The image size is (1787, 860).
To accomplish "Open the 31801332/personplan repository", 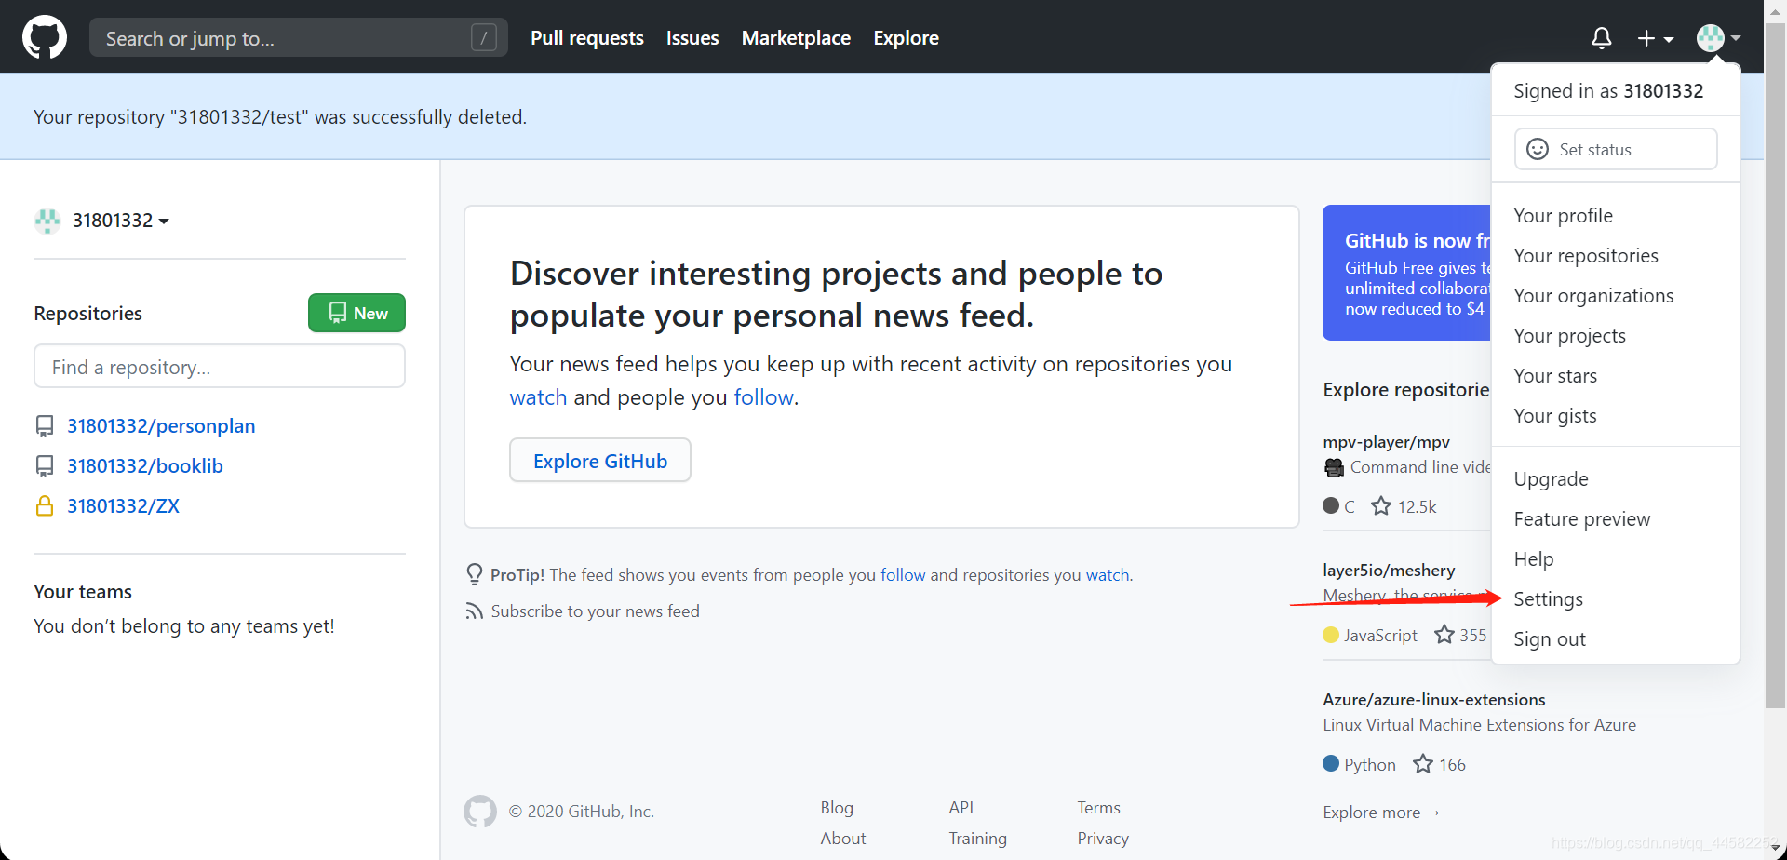I will coord(161,425).
